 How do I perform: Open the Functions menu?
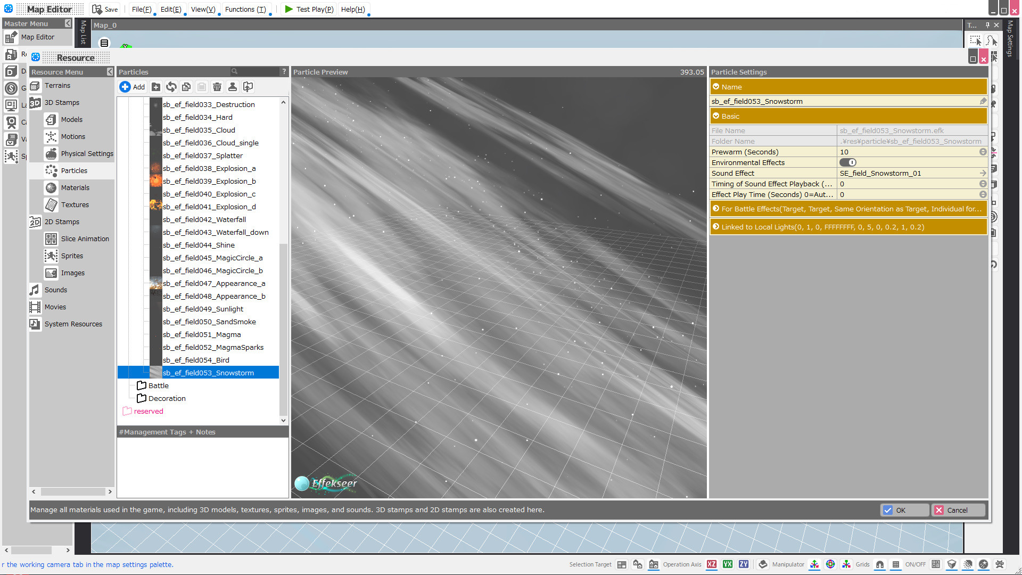click(x=245, y=9)
